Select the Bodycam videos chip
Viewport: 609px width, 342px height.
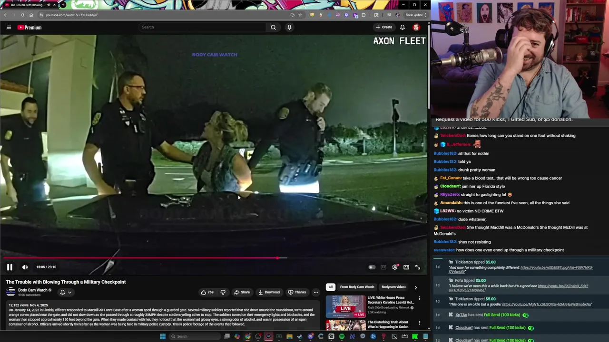(393, 287)
